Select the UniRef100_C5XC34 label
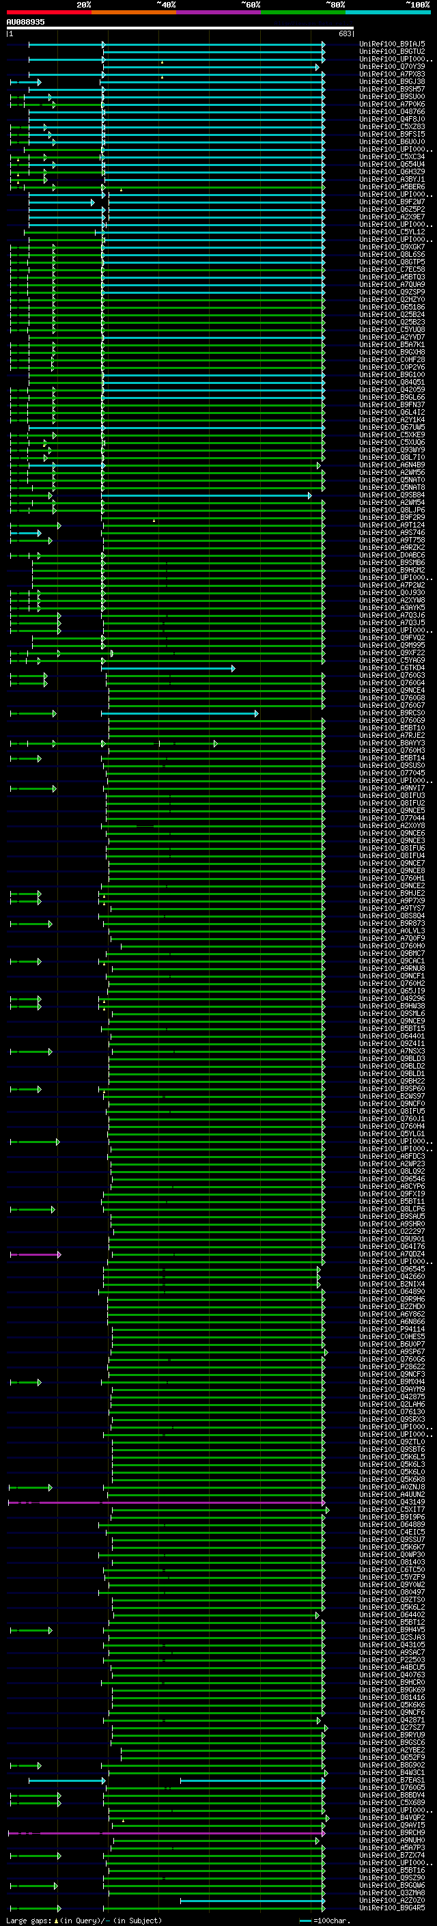This screenshot has height=1926, width=437. (x=392, y=156)
